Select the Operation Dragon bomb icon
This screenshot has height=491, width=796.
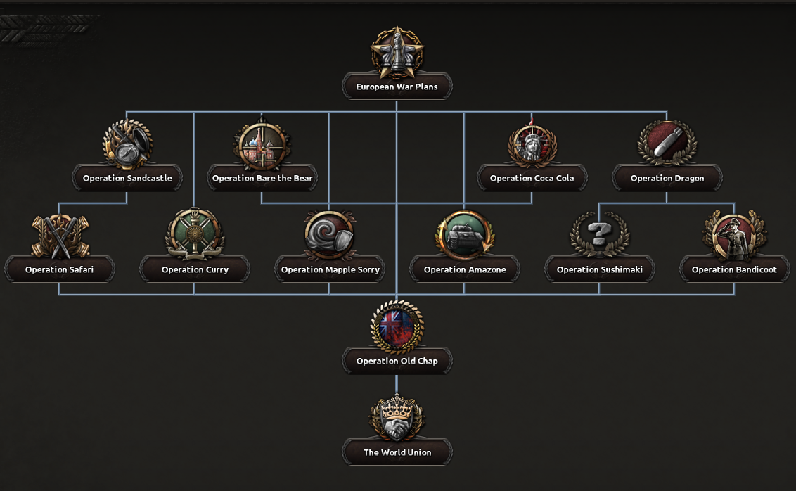pyautogui.click(x=667, y=144)
